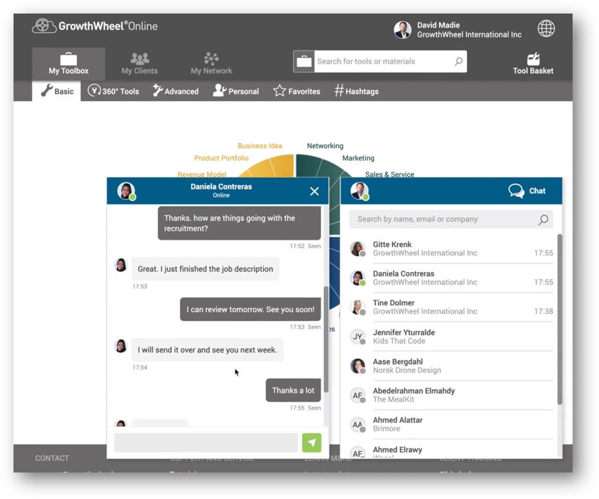Screen dimensions: 599x499
Task: Open the chat with Abedelrahman Elmahdy
Action: [451, 395]
